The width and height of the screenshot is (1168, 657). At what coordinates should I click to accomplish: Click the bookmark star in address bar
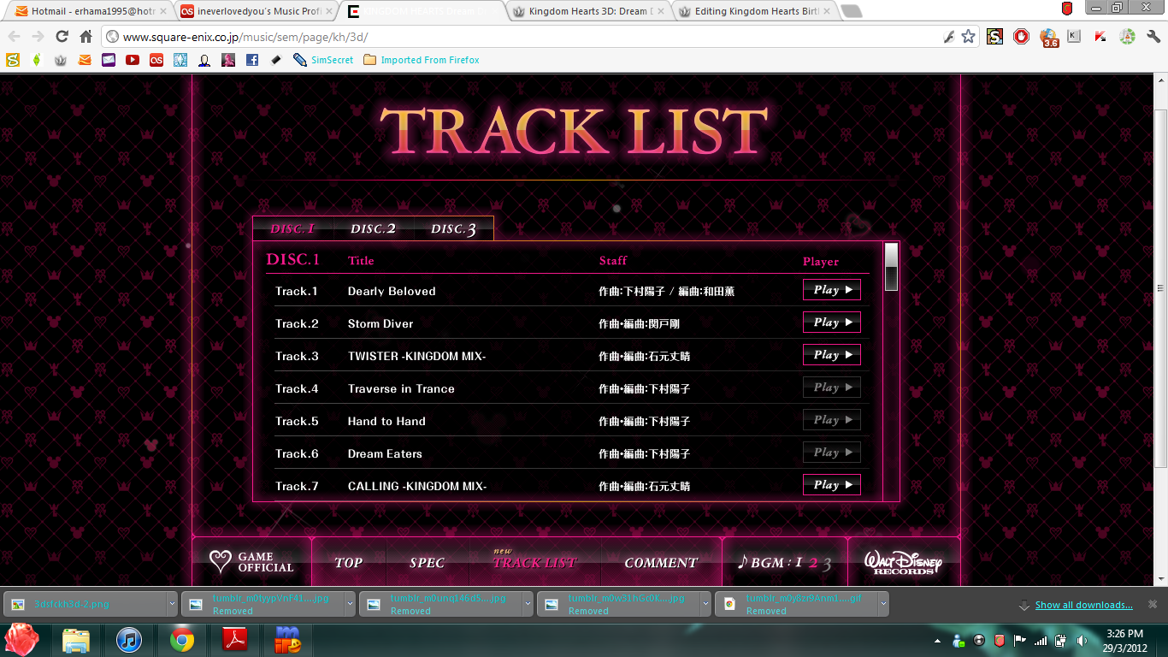[968, 37]
